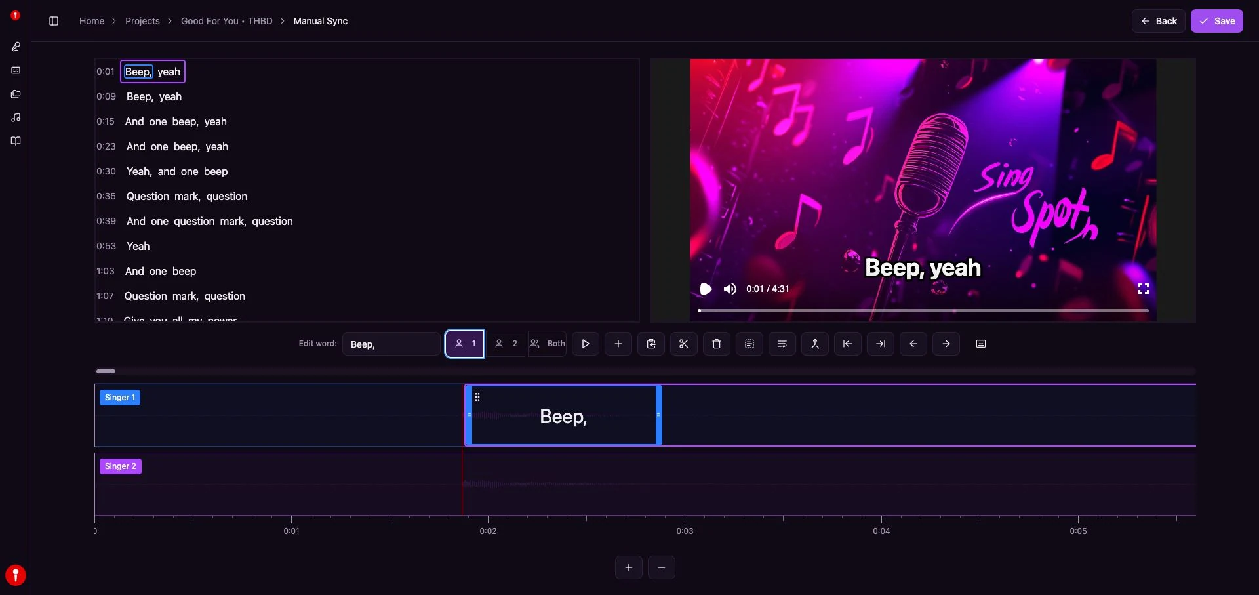Open the music note sidebar icon

tap(16, 117)
